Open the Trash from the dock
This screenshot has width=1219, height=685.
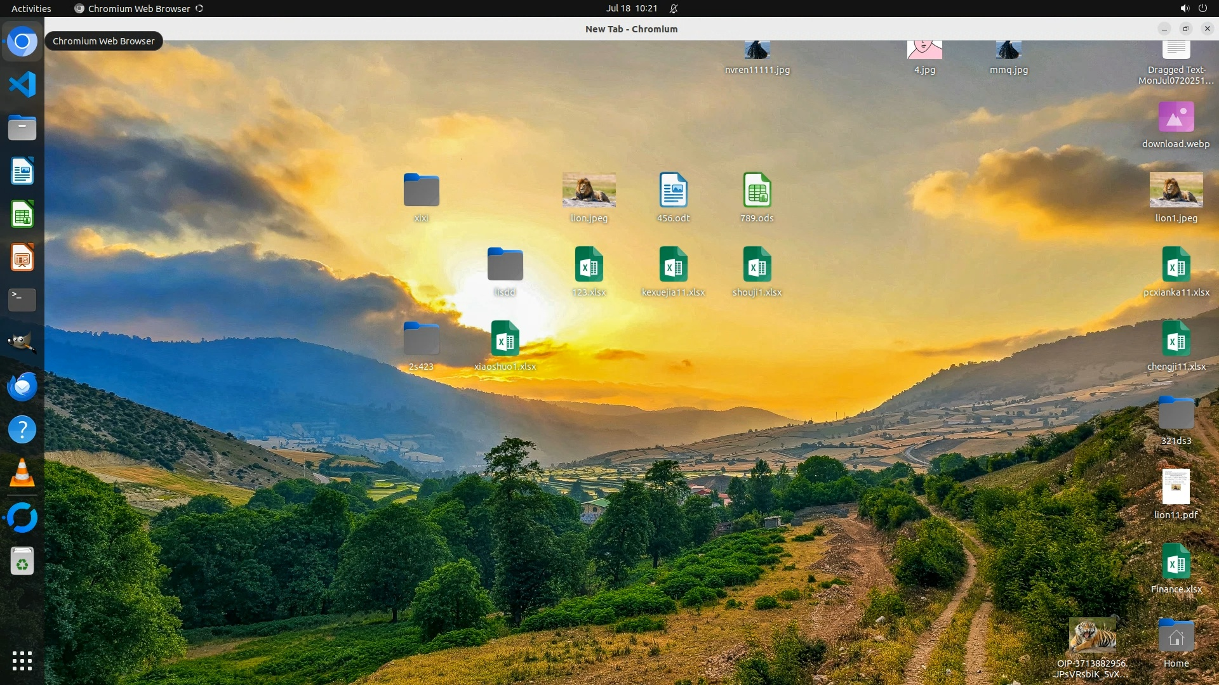pyautogui.click(x=22, y=561)
